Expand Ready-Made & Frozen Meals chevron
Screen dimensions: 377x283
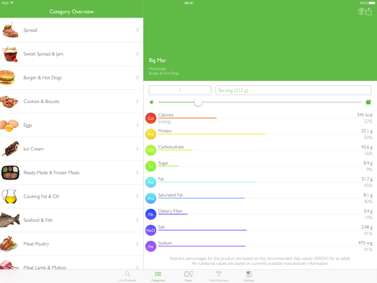137,172
